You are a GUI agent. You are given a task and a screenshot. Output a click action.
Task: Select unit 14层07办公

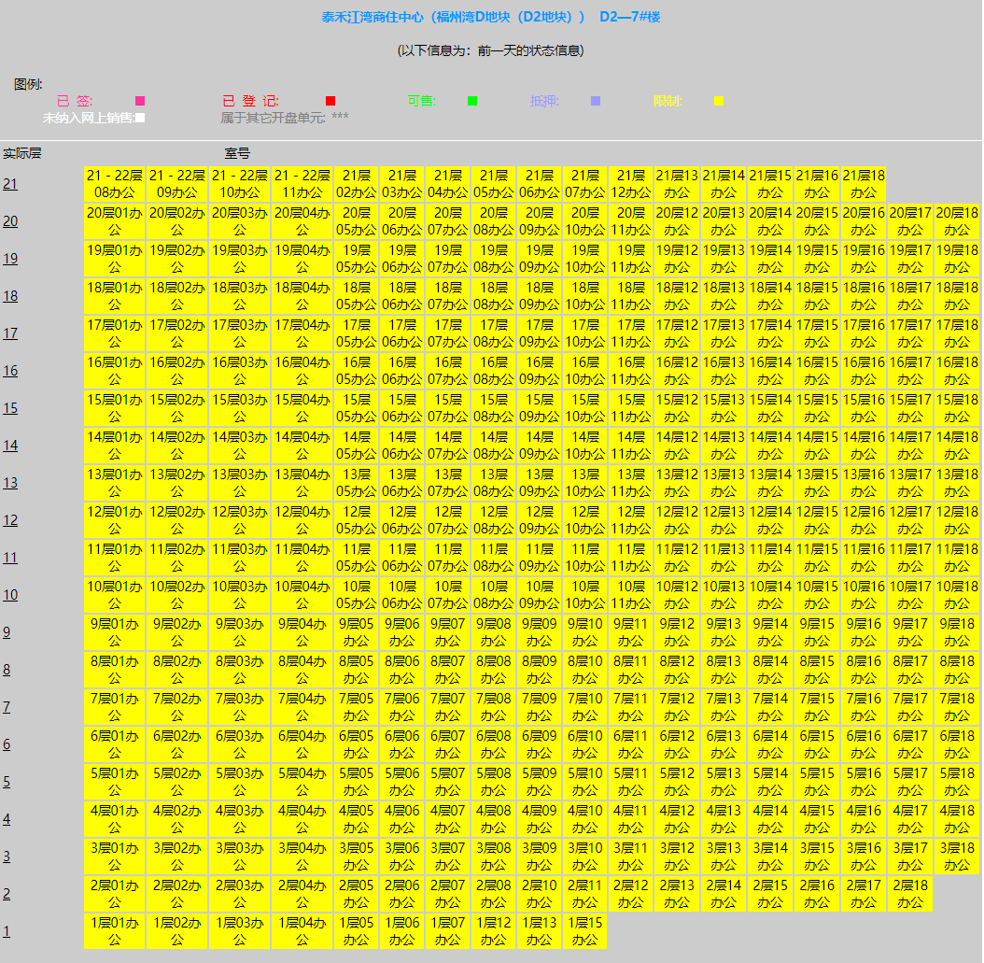point(447,446)
